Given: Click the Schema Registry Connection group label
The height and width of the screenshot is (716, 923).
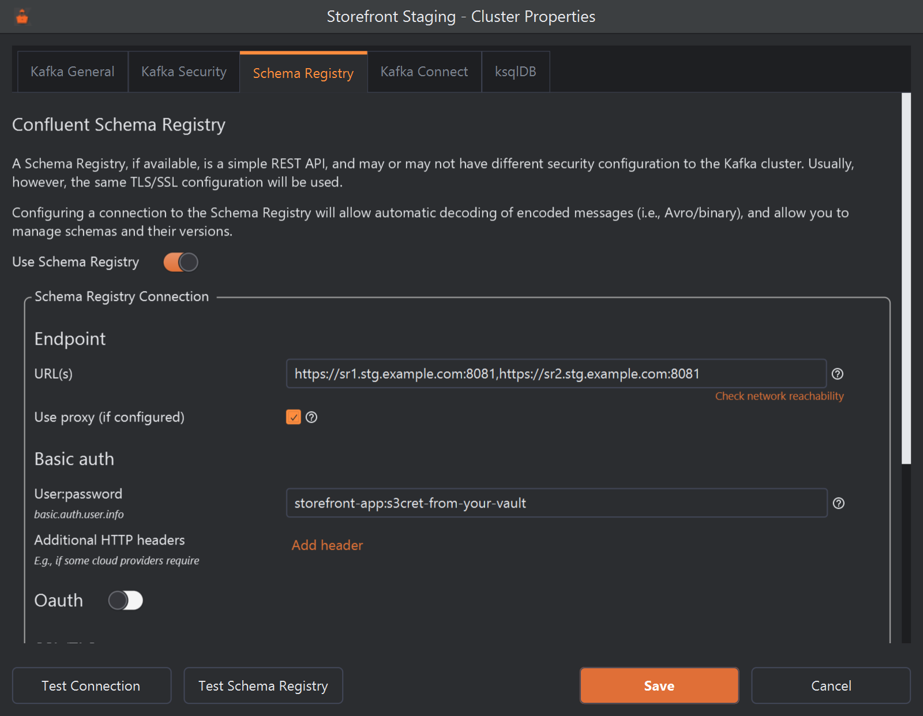Looking at the screenshot, I should [122, 297].
